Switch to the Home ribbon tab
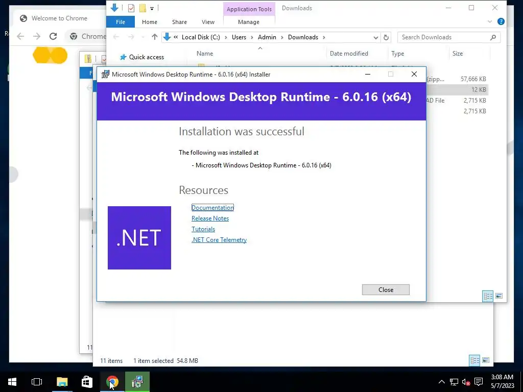The image size is (523, 392). (150, 22)
